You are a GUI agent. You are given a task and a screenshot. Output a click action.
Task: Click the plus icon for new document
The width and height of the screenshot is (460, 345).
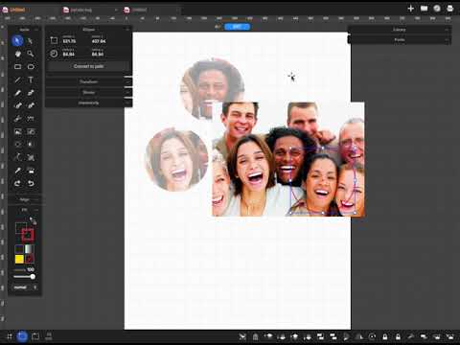[411, 9]
